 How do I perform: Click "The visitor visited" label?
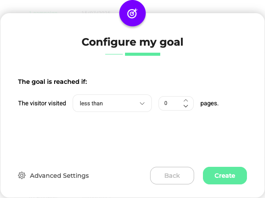click(x=42, y=104)
